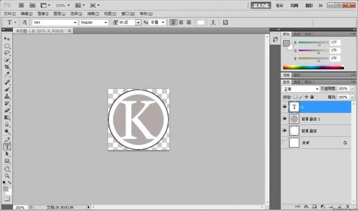Click the R color slider
The width and height of the screenshot is (358, 211).
pos(313,43)
